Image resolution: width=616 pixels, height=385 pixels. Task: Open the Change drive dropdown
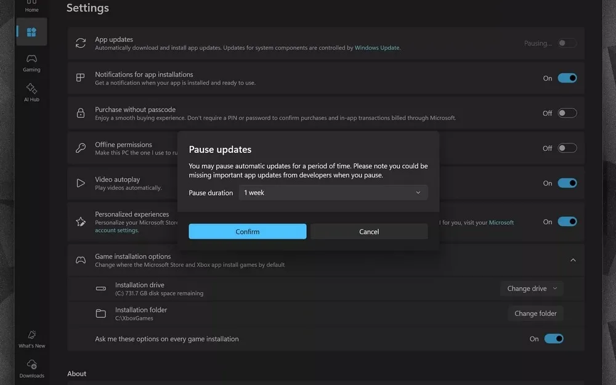(532, 288)
